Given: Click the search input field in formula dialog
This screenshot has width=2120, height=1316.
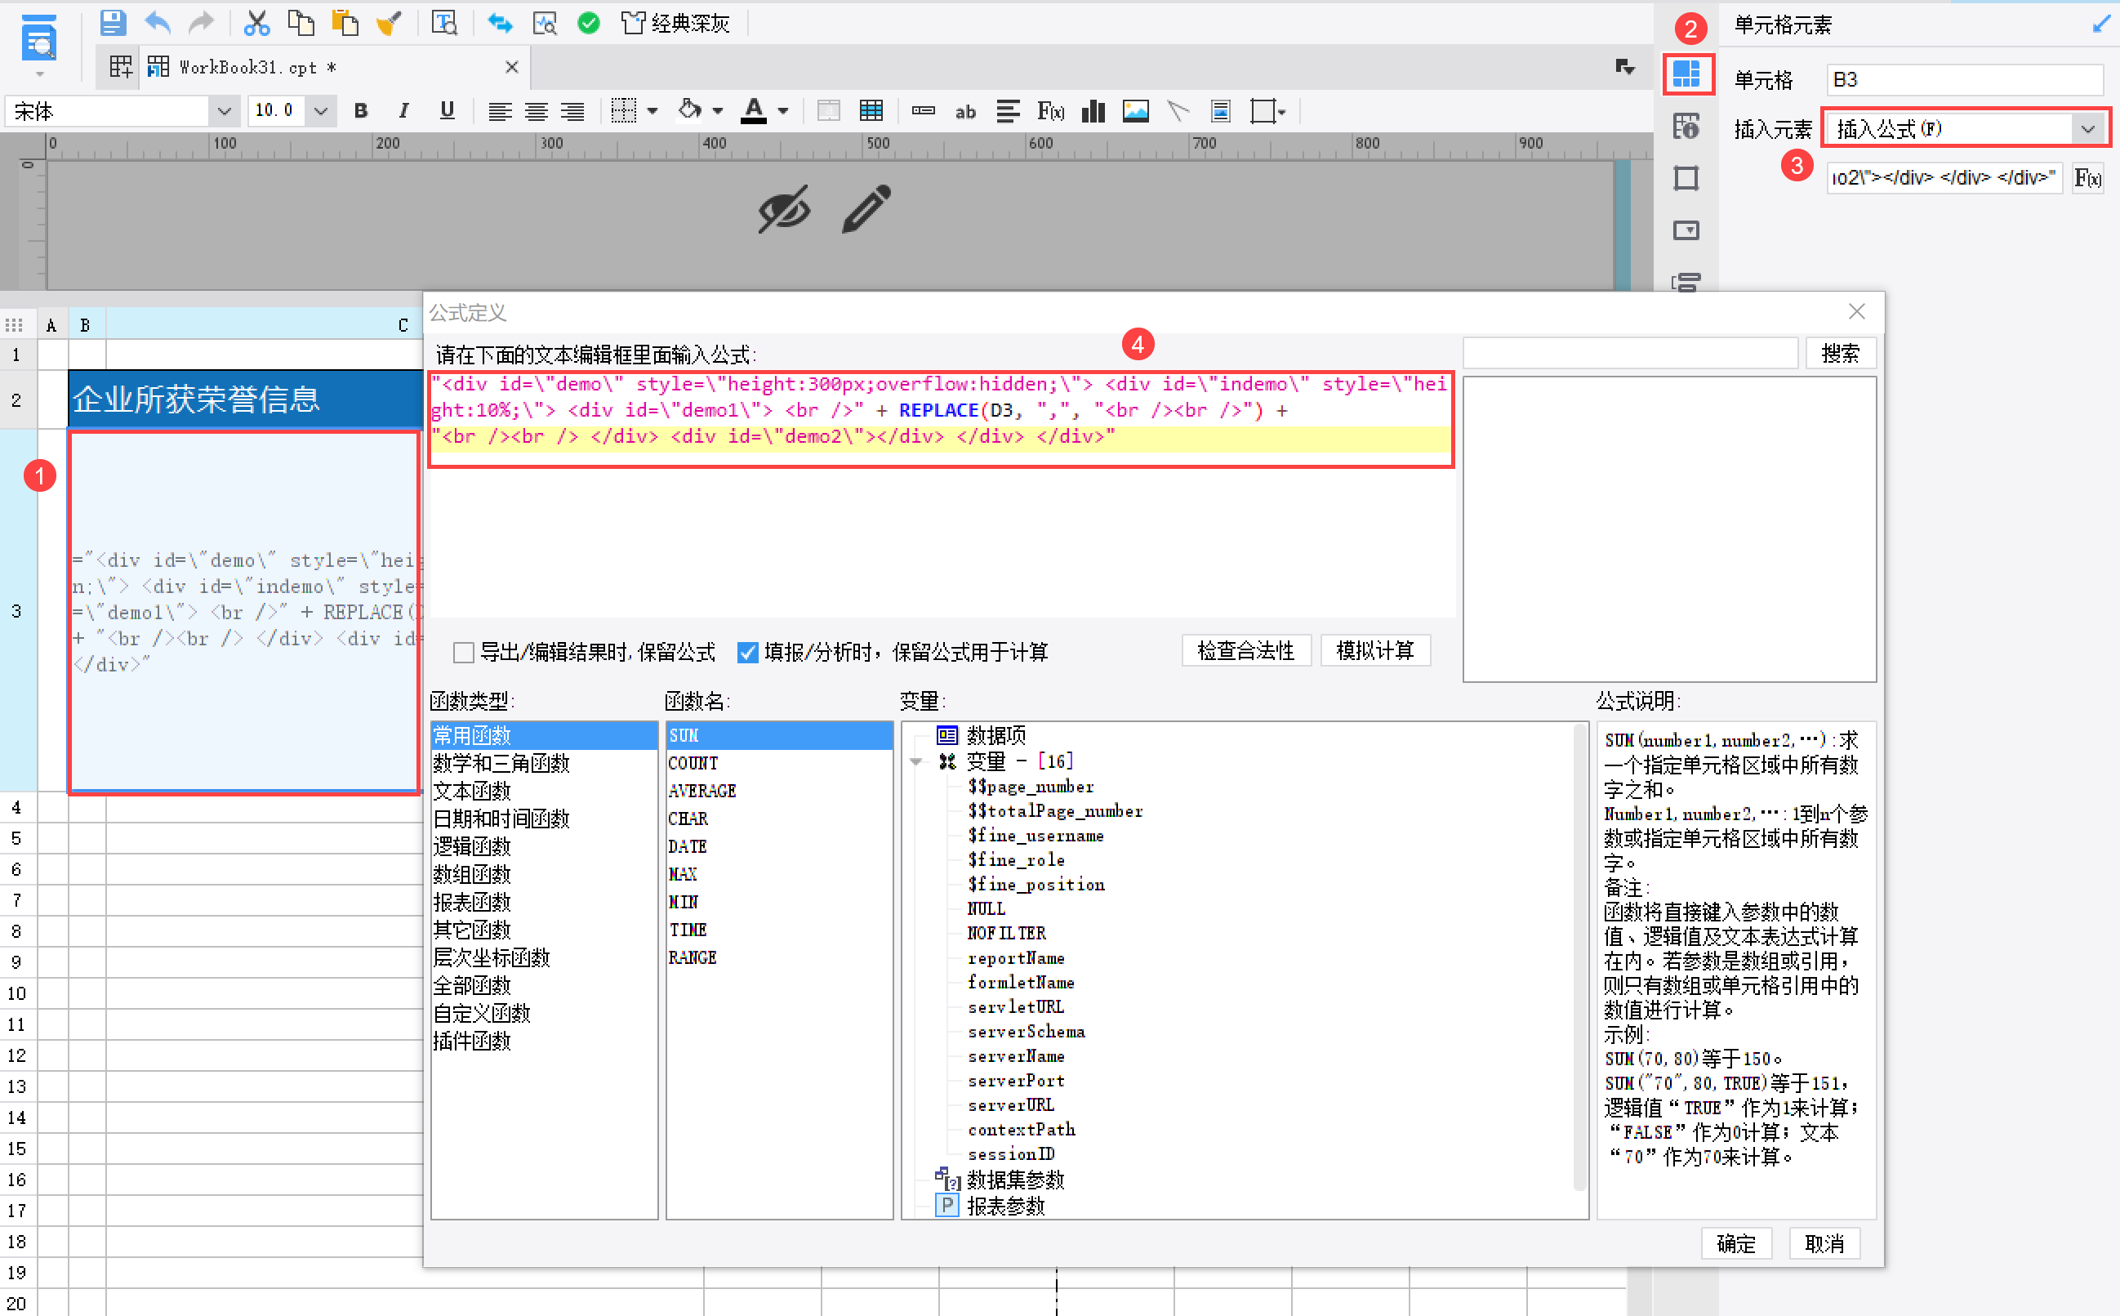Looking at the screenshot, I should (1629, 354).
